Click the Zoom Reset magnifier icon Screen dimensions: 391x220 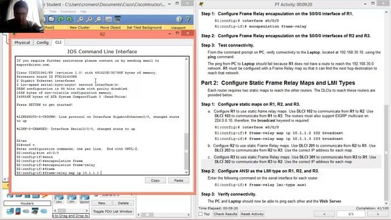89,19
